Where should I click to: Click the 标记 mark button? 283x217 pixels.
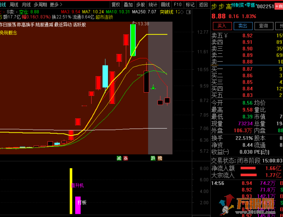point(190,5)
